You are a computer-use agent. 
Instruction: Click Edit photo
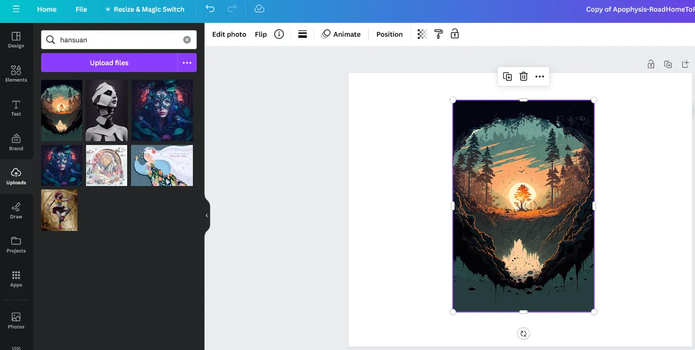click(229, 34)
